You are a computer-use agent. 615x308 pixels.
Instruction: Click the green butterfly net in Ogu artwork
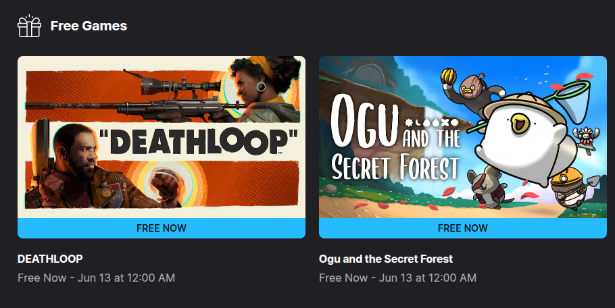570,100
